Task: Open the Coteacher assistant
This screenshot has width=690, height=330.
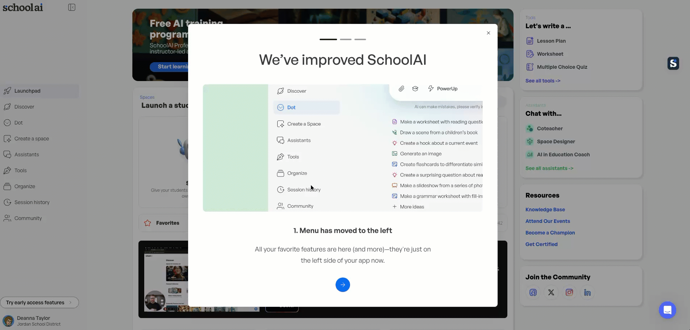Action: (x=550, y=128)
